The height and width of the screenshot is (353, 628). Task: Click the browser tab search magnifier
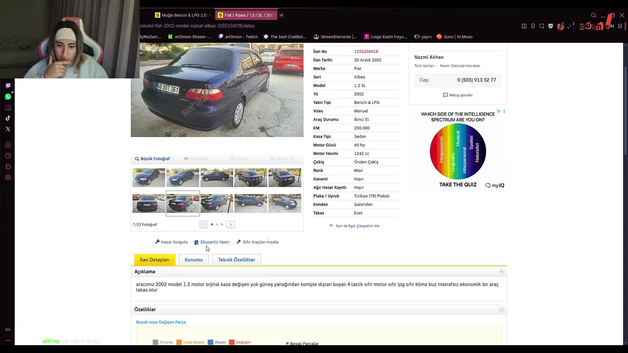click(x=593, y=15)
